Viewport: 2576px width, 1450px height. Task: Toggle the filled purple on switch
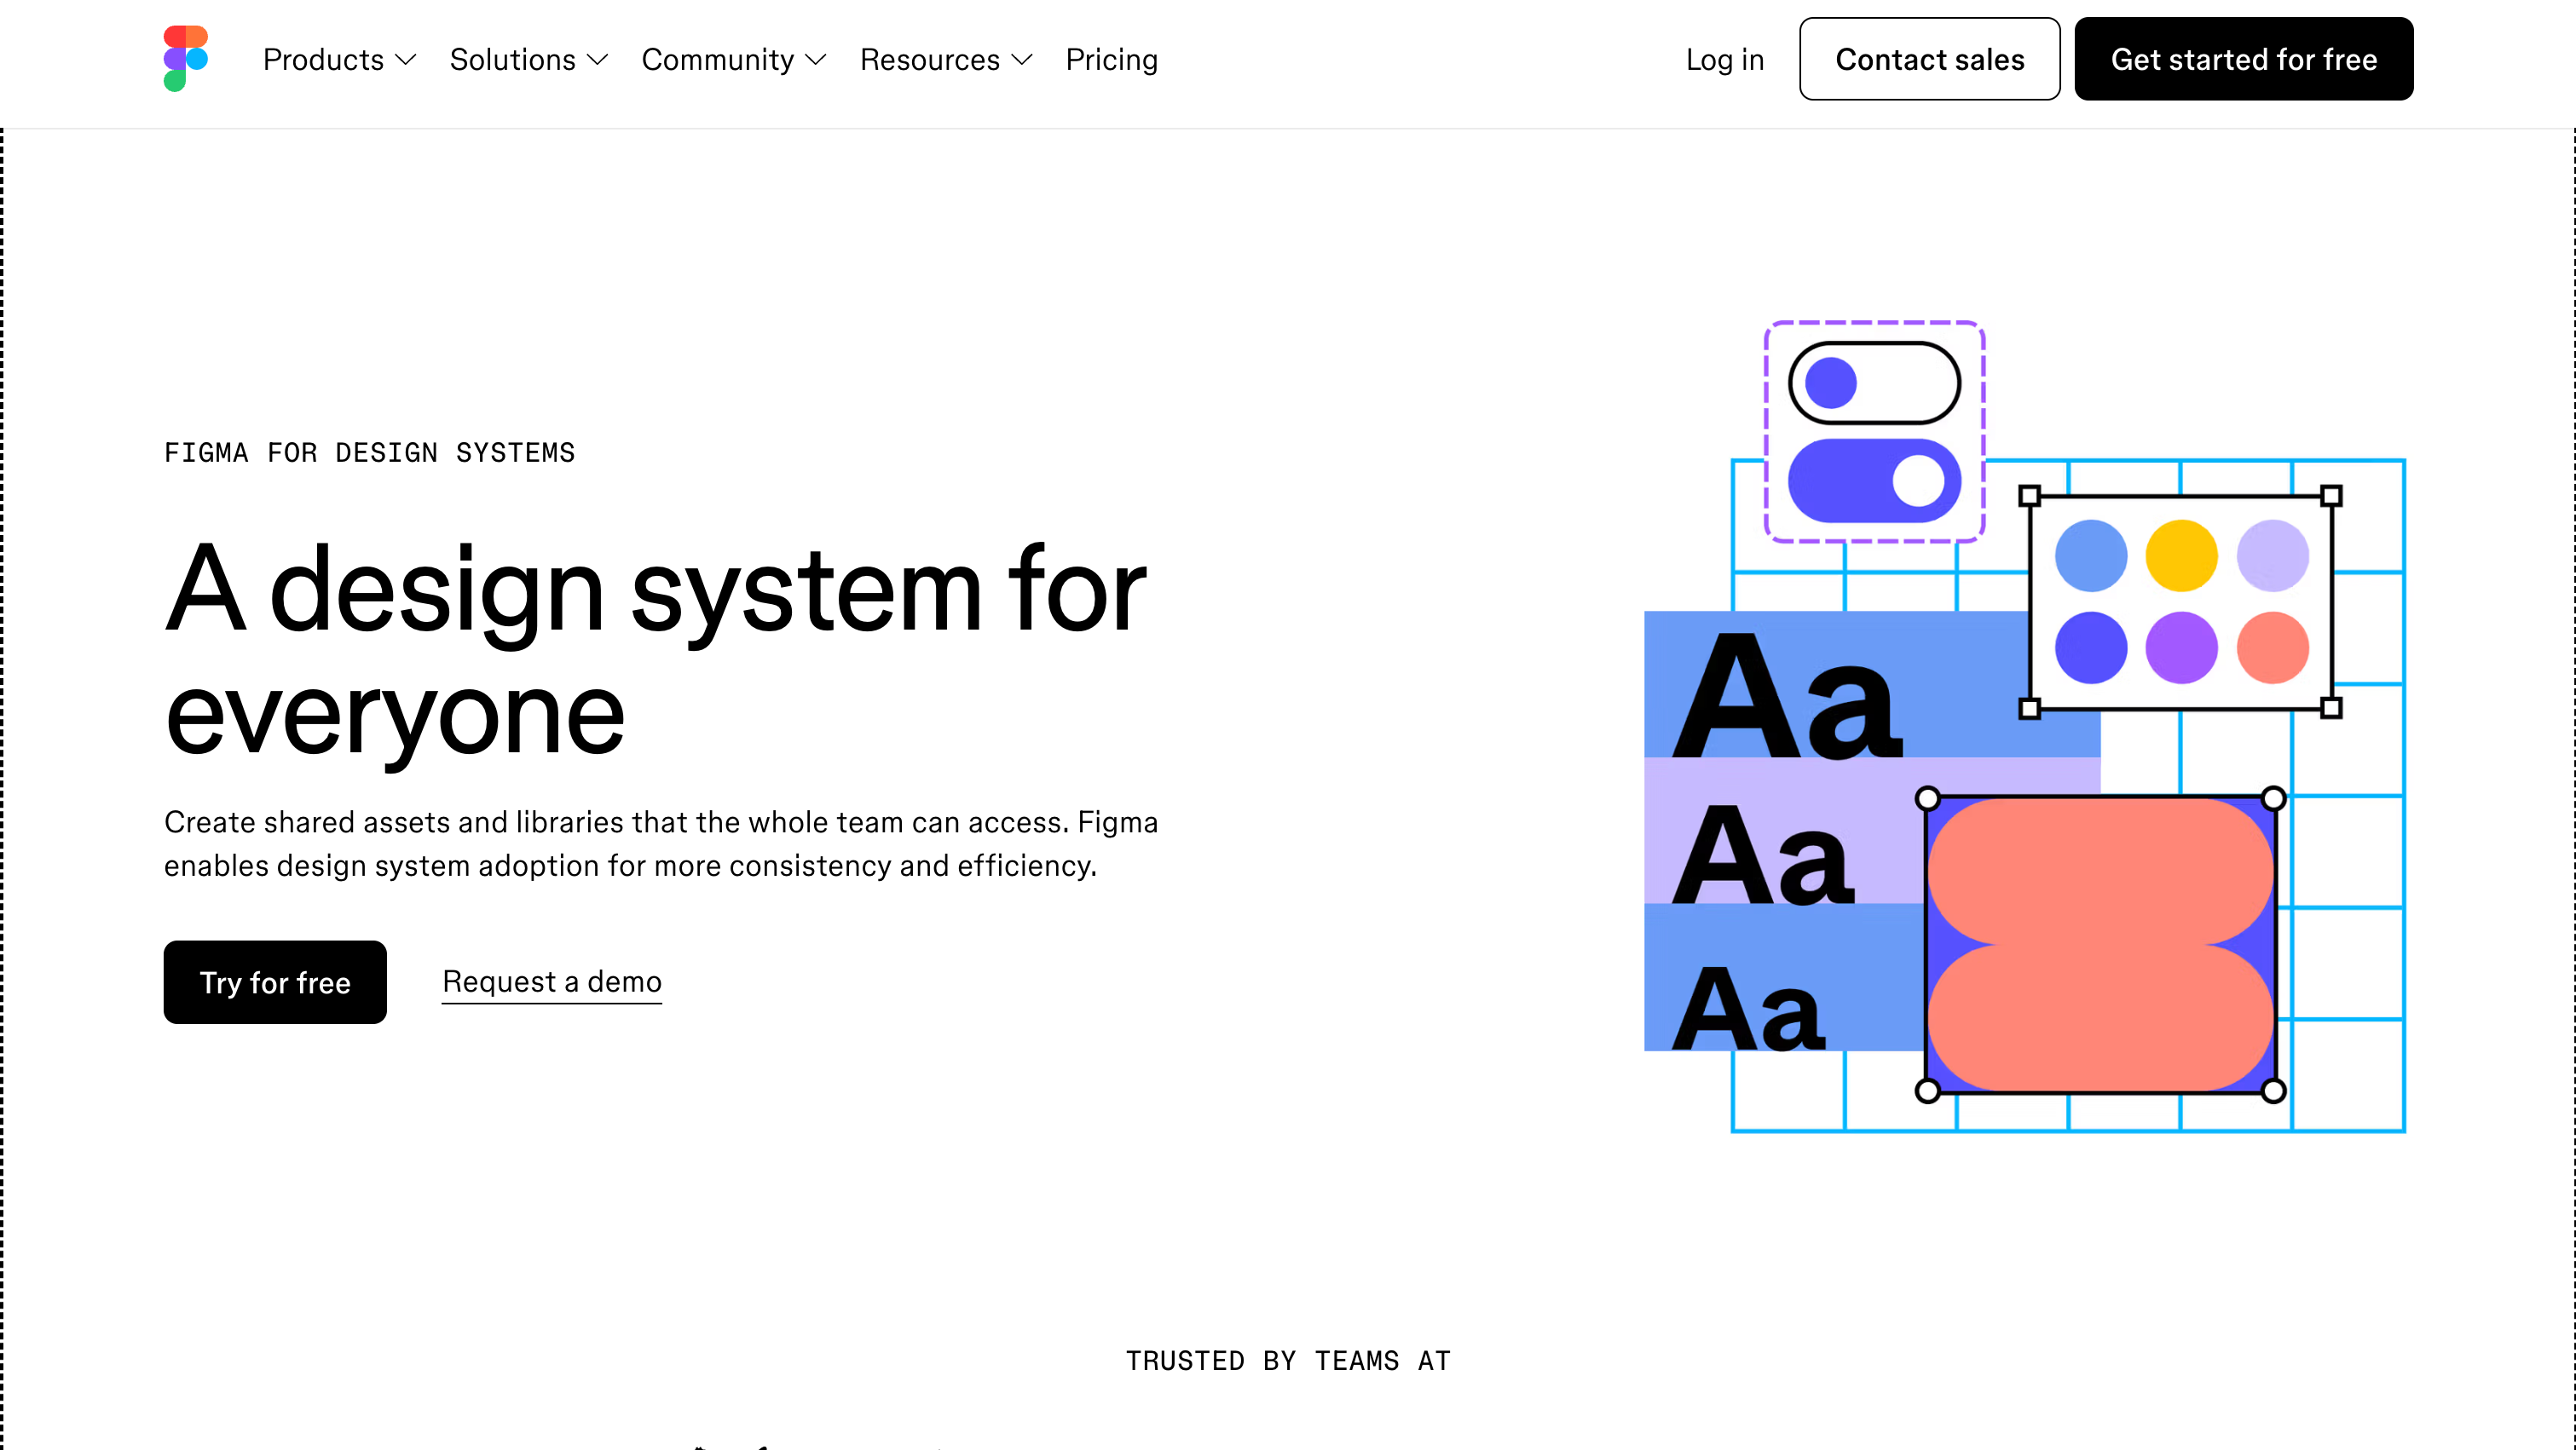tap(1874, 480)
